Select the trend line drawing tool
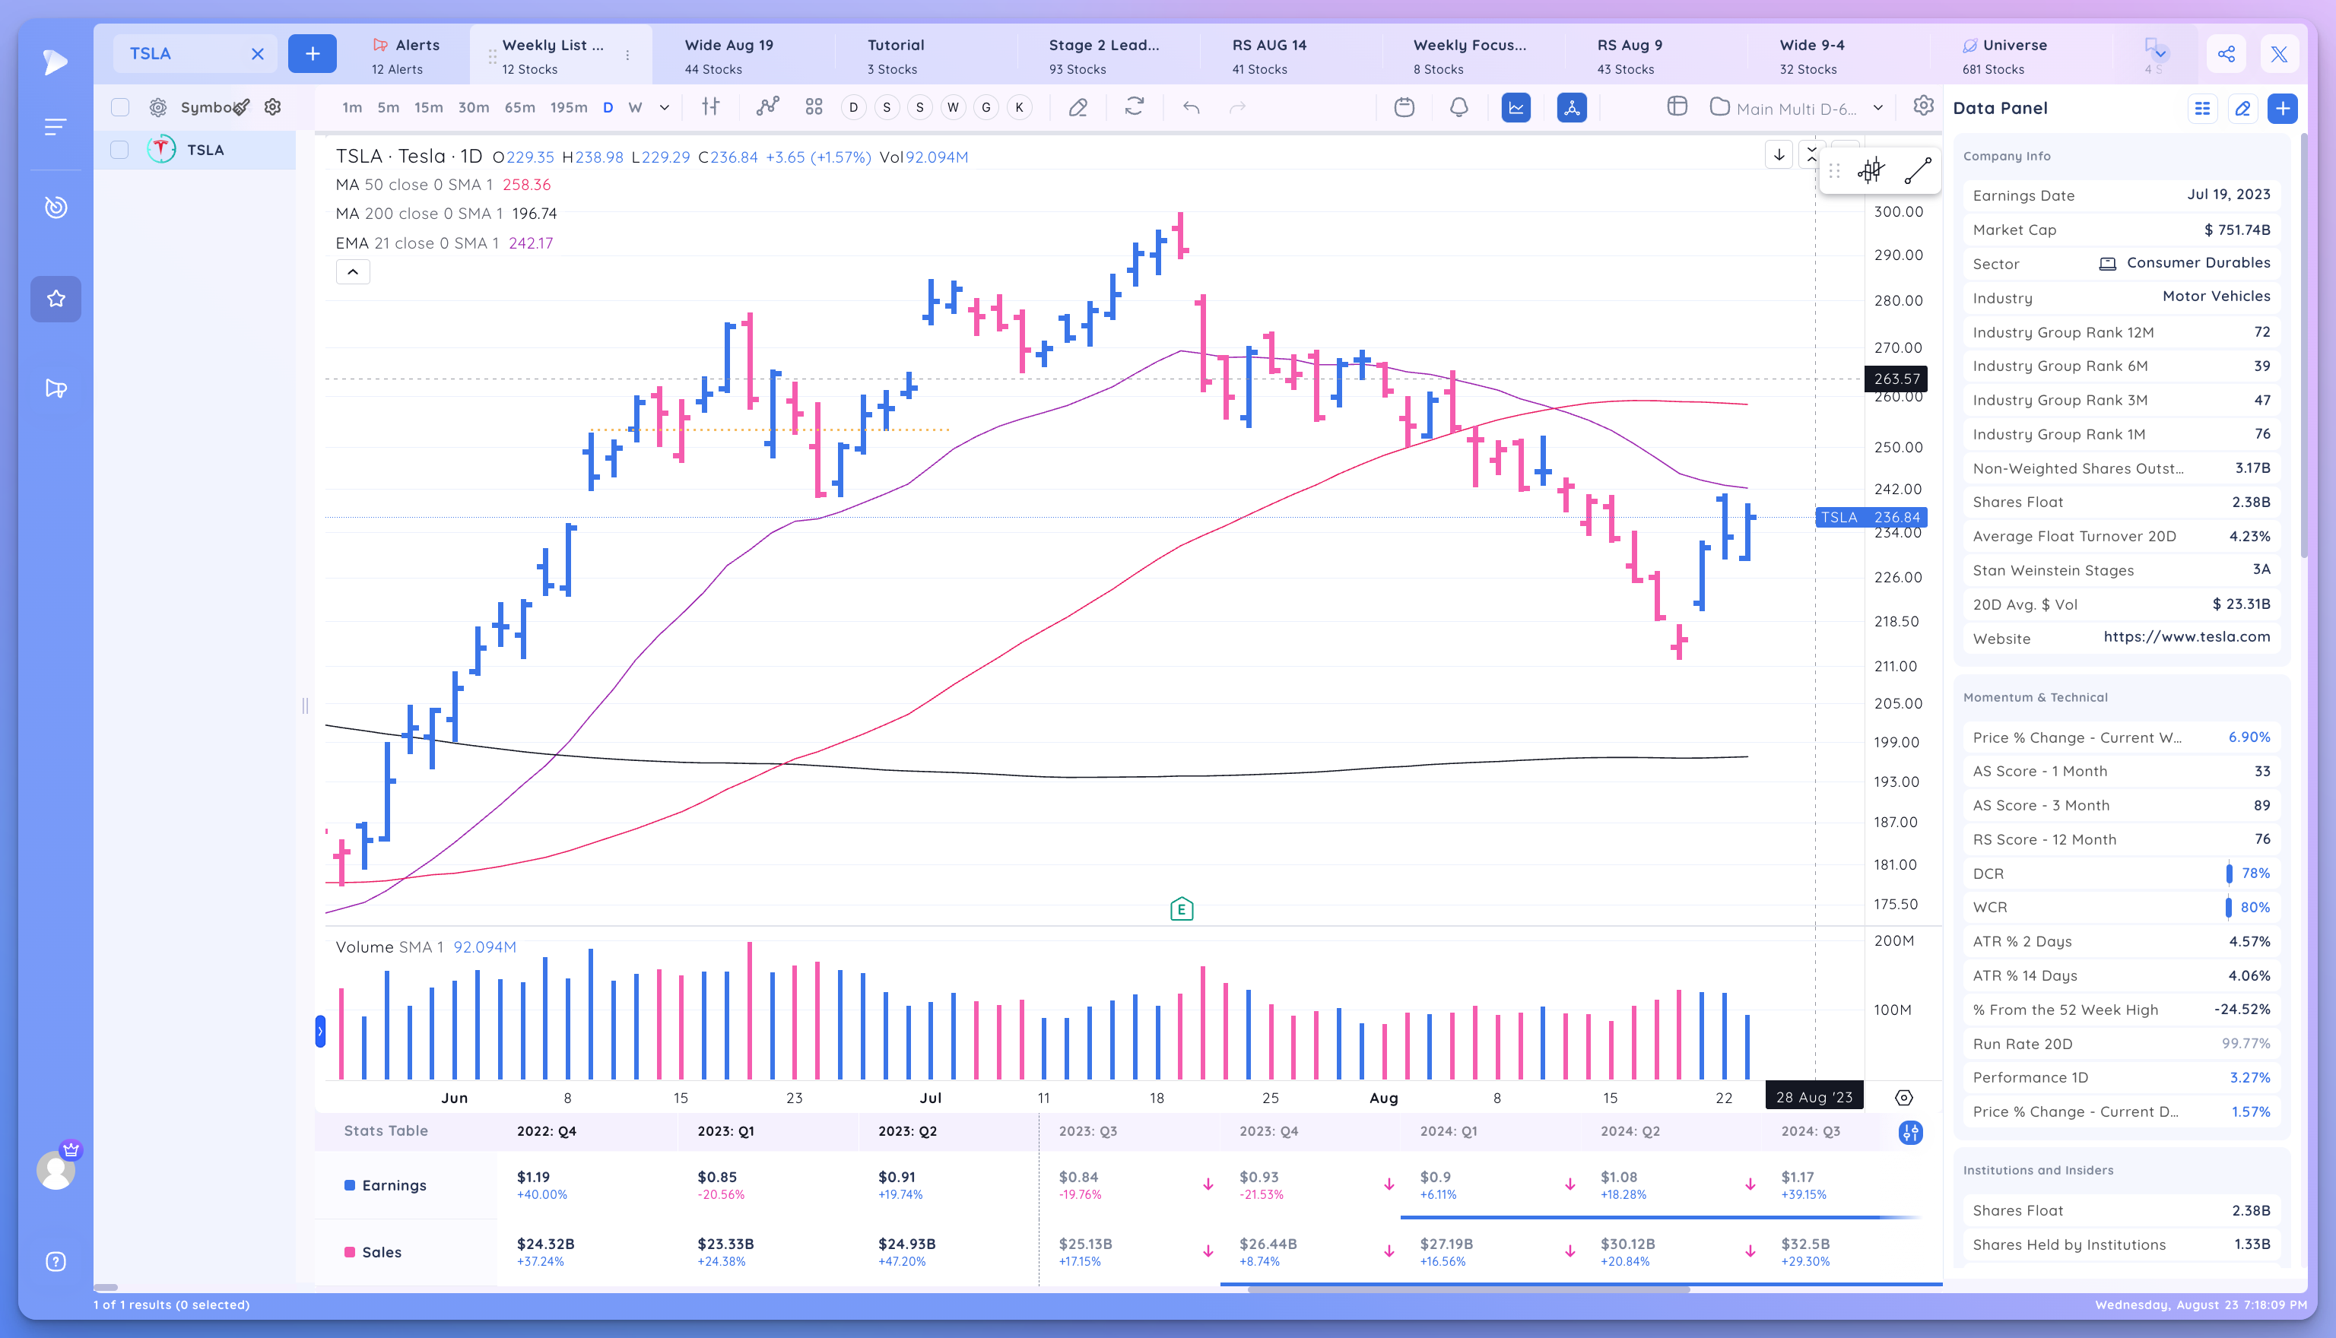The width and height of the screenshot is (2336, 1338). (1918, 170)
